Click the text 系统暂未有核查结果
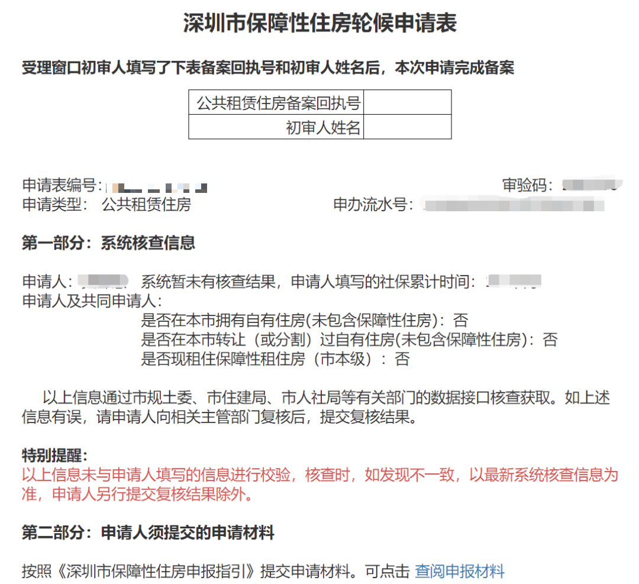The image size is (639, 584). [x=208, y=281]
